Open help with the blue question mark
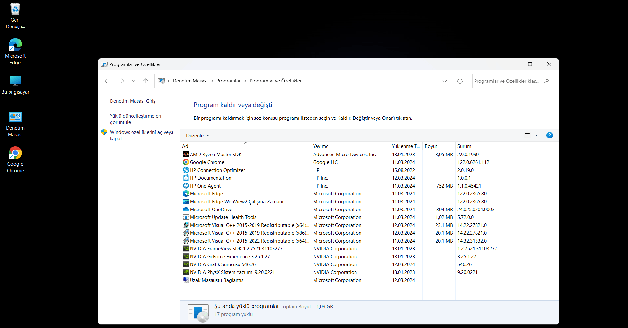The width and height of the screenshot is (628, 328). point(549,135)
